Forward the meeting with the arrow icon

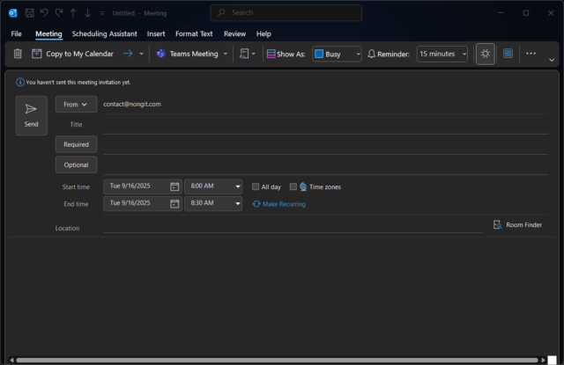point(128,54)
